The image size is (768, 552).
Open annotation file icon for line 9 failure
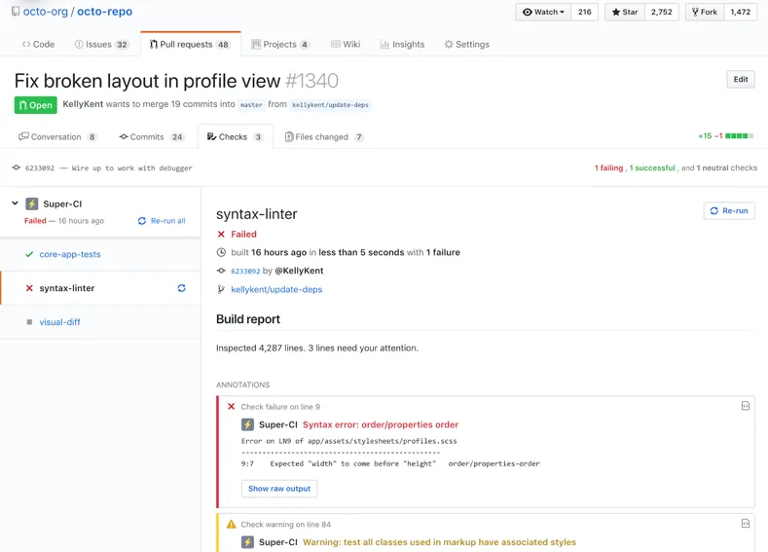[746, 406]
